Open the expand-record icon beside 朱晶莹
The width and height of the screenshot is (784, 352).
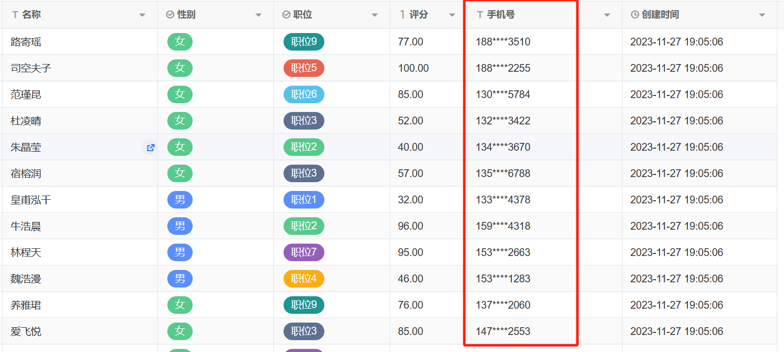pyautogui.click(x=150, y=148)
